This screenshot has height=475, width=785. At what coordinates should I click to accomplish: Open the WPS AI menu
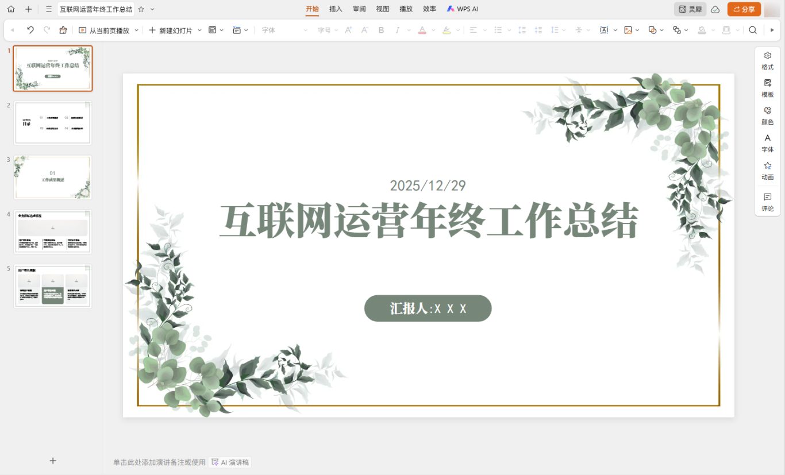[x=462, y=9]
